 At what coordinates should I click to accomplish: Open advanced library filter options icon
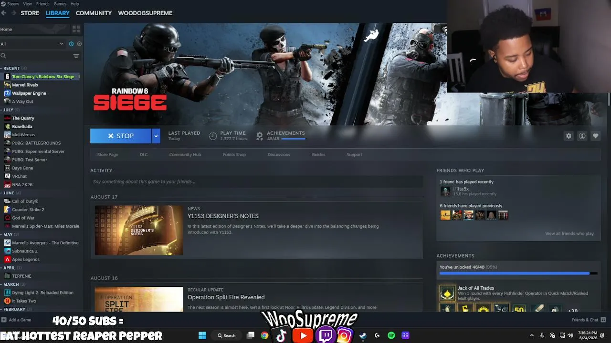[76, 56]
